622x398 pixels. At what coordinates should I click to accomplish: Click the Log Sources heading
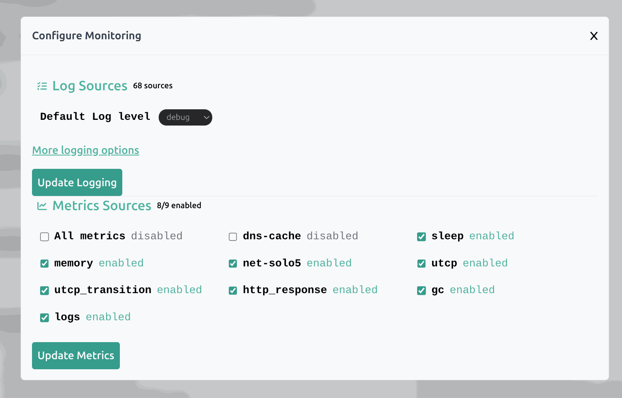(90, 86)
